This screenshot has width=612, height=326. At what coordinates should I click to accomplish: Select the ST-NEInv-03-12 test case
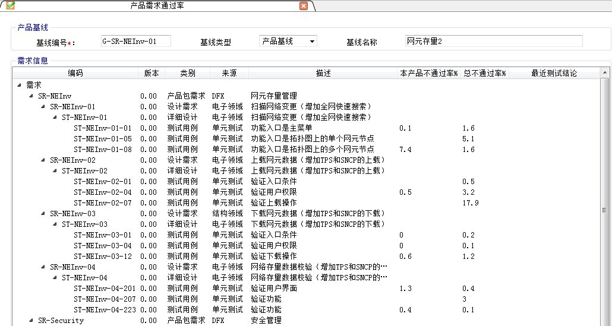[102, 256]
